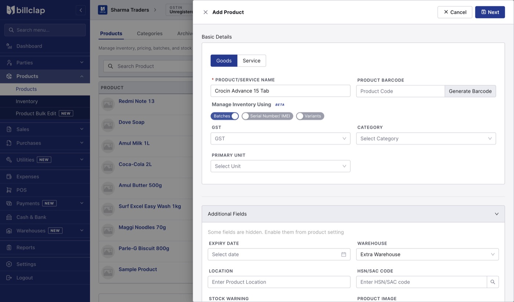Open Product Bulk Edit menu item
The height and width of the screenshot is (302, 514).
45,113
